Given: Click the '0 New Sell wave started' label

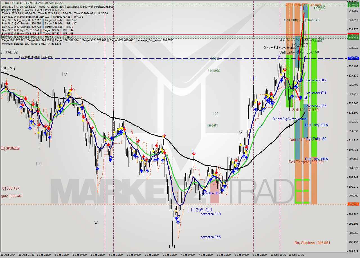Looking at the screenshot, I should click(x=281, y=48).
